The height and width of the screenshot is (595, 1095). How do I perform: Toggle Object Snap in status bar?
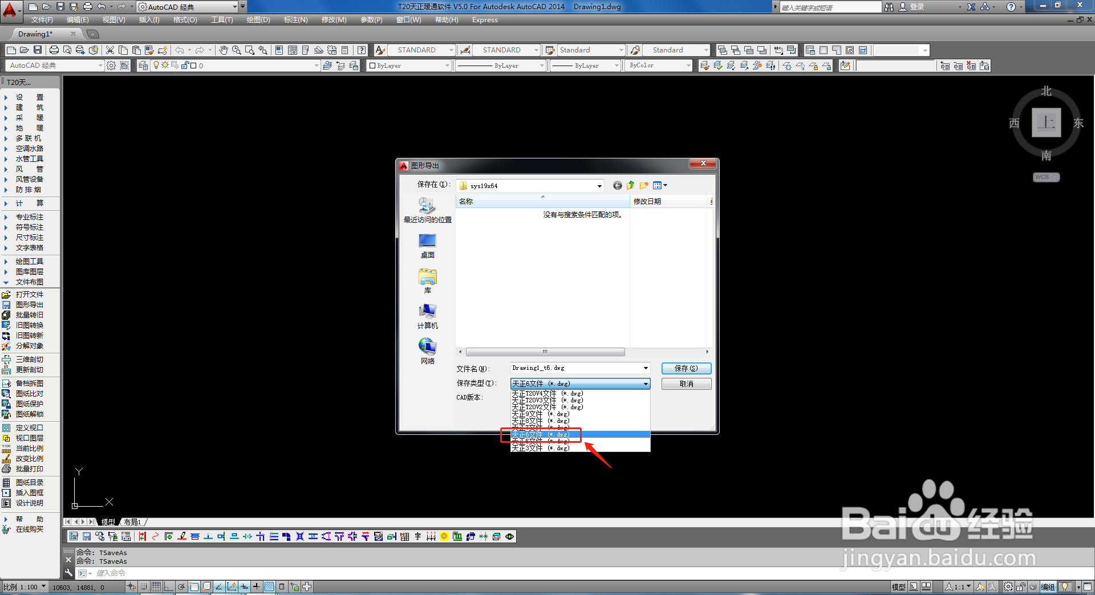pos(194,587)
